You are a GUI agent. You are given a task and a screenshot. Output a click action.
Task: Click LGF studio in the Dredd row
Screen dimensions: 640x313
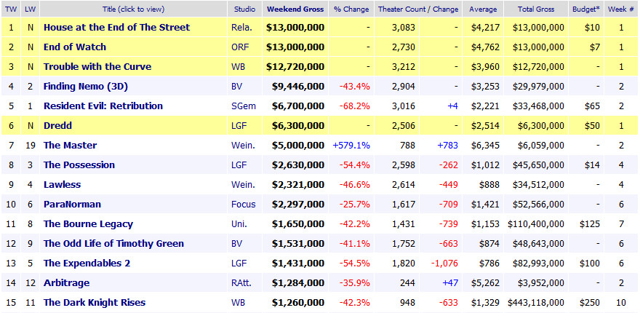coord(239,125)
